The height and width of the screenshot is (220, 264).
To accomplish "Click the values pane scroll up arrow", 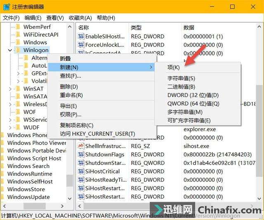I will pyautogui.click(x=259, y=26).
